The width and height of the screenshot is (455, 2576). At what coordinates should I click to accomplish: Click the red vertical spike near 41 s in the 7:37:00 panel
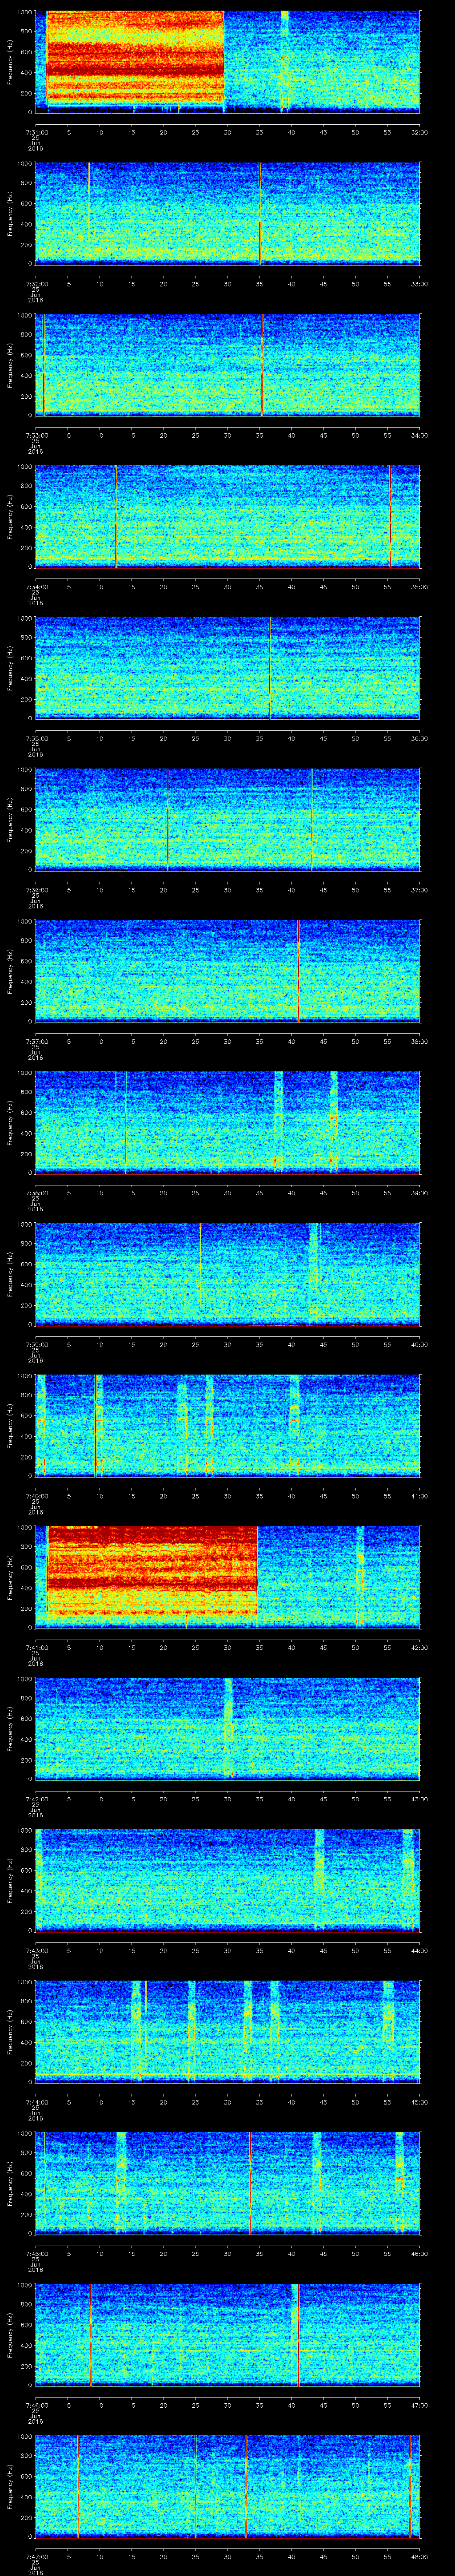tap(299, 971)
